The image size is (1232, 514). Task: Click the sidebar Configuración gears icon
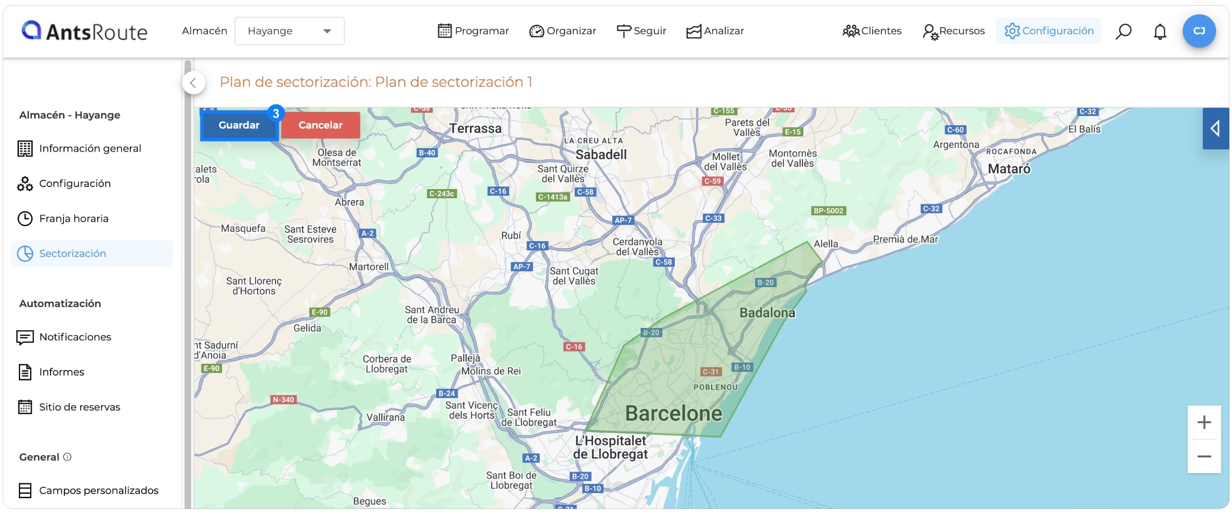point(25,183)
